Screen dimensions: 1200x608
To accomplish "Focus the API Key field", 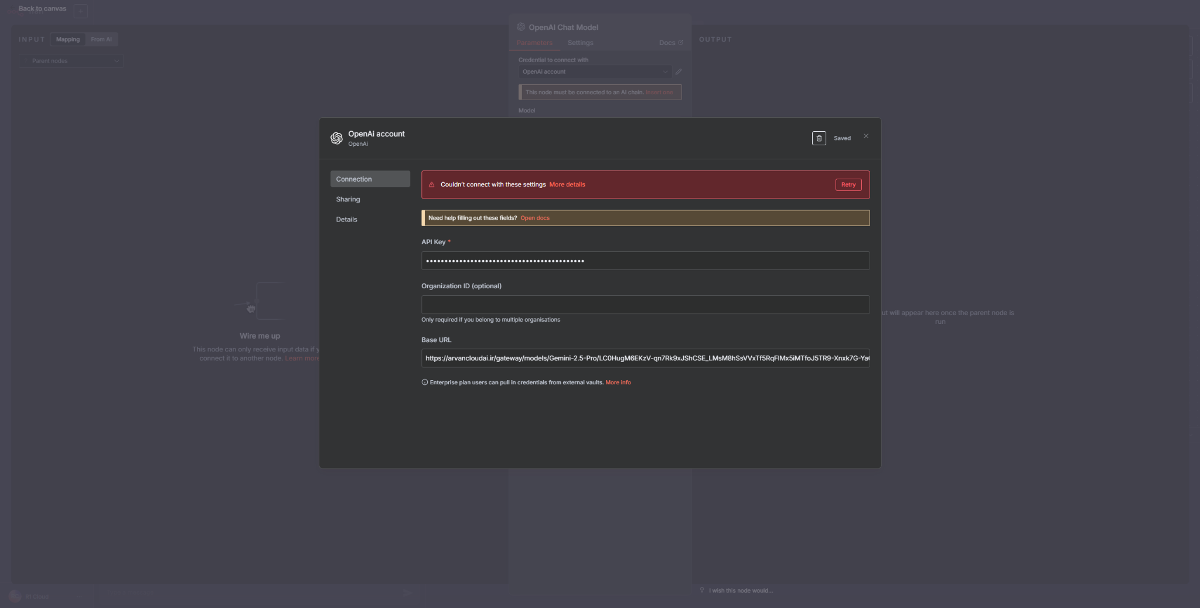I will click(x=645, y=261).
